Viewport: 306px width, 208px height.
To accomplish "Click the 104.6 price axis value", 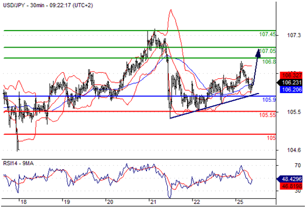I will [x=294, y=150].
